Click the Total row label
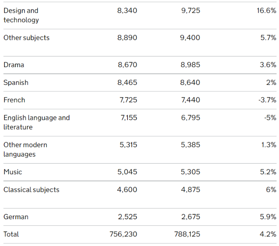Viewport: 279px width, 246px height. point(11,234)
